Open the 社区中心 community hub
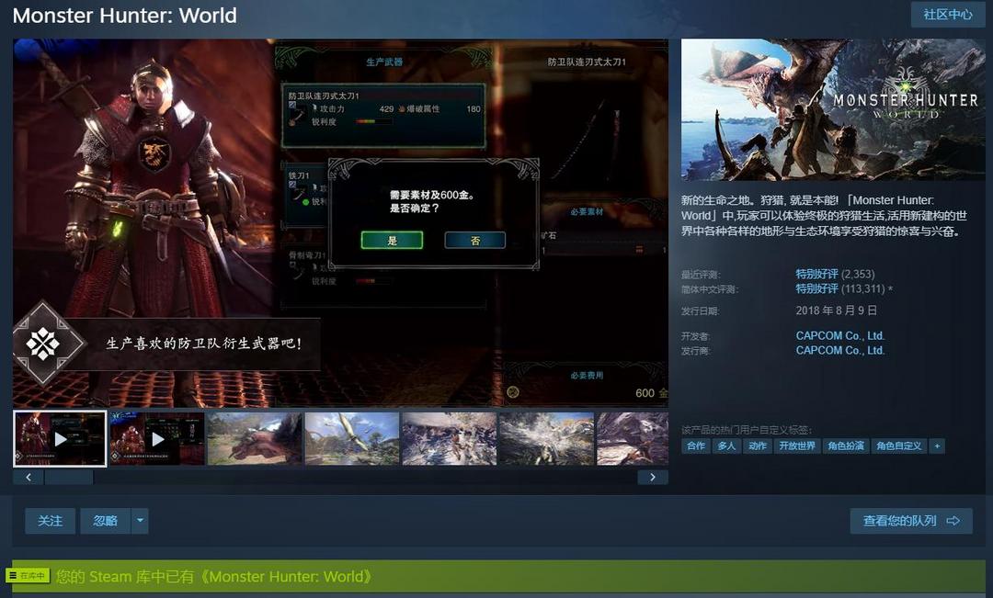 pyautogui.click(x=947, y=15)
